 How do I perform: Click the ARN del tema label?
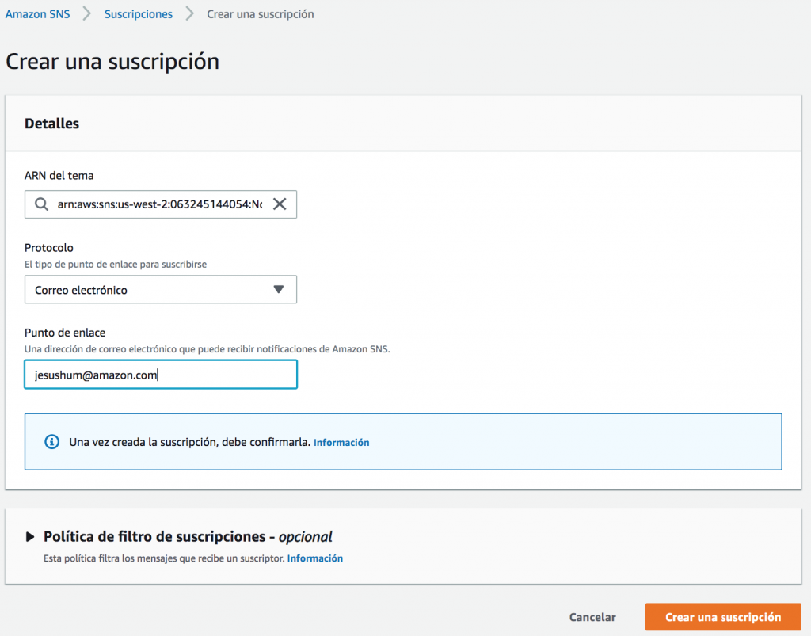[59, 175]
